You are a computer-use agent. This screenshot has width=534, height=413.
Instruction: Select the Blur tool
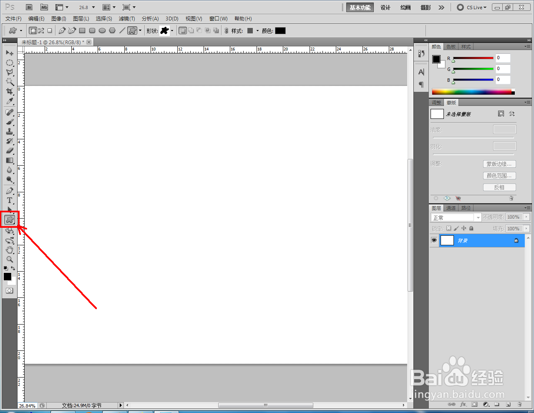click(10, 170)
